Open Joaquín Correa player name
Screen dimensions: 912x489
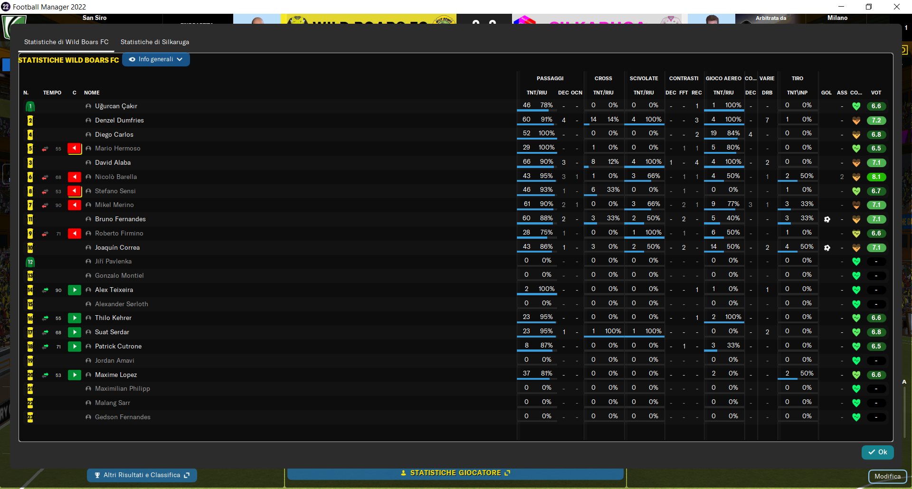coord(117,248)
